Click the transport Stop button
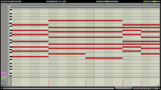Viewport: 161px width, 90px height. tap(58, 1)
